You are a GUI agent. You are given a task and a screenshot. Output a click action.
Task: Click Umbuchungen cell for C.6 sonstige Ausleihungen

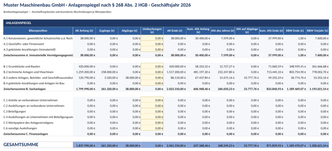(152, 128)
